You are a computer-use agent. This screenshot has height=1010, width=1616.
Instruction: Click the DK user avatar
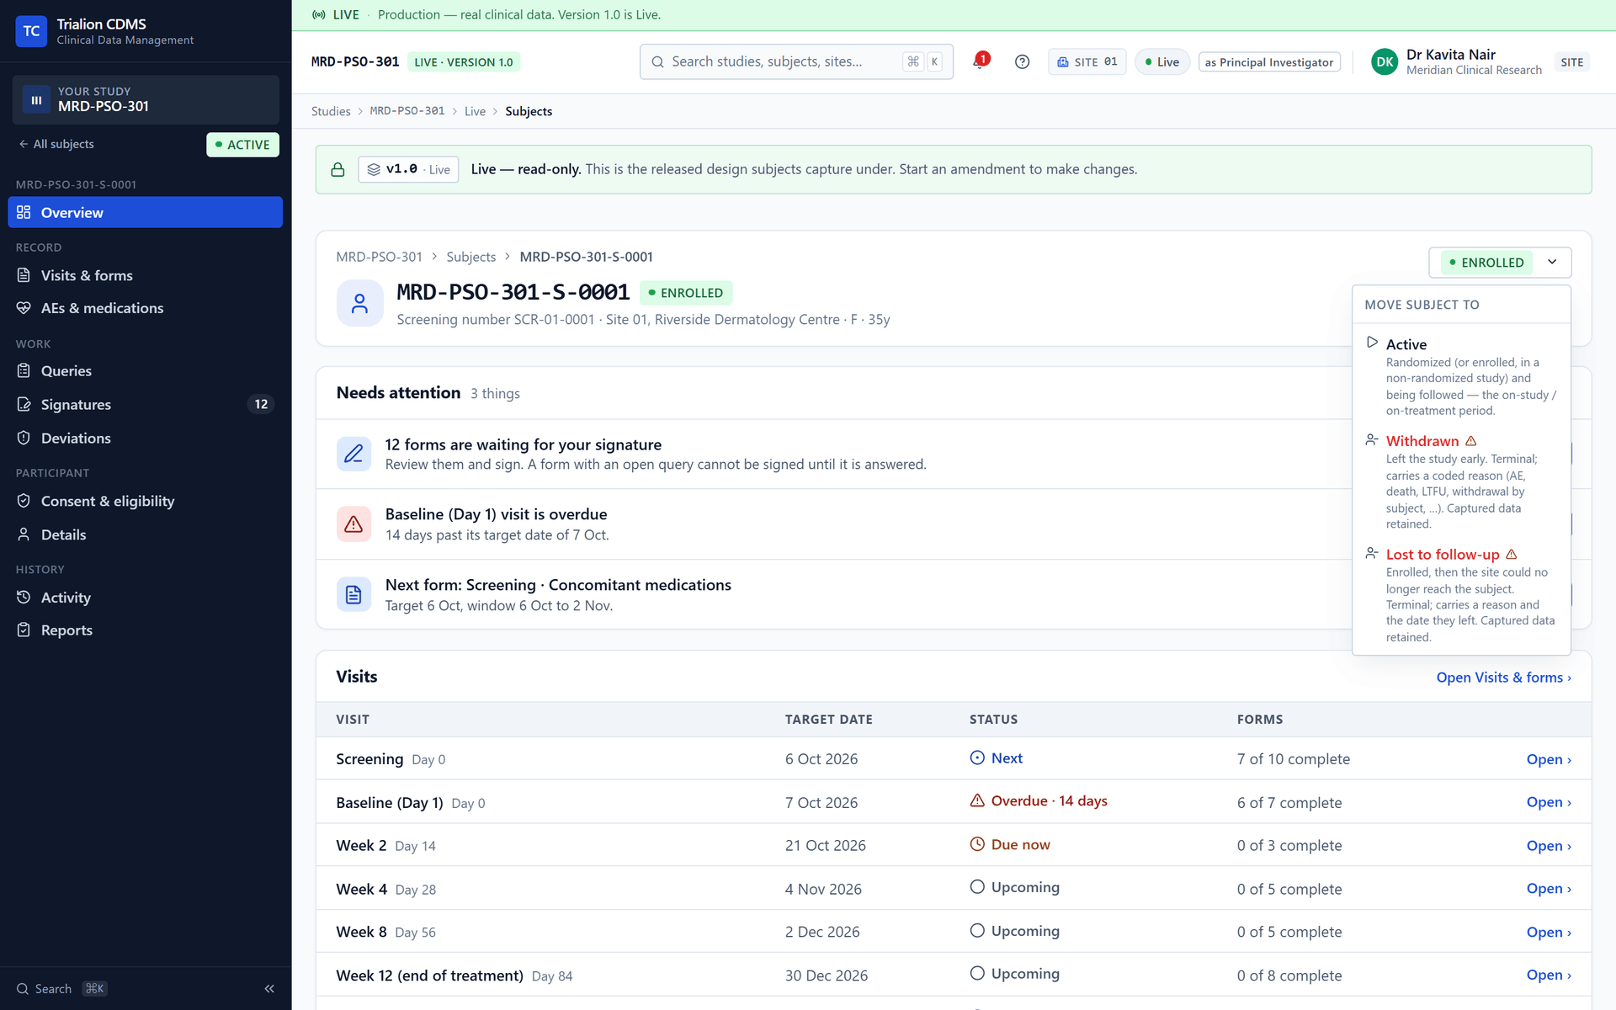click(x=1385, y=61)
